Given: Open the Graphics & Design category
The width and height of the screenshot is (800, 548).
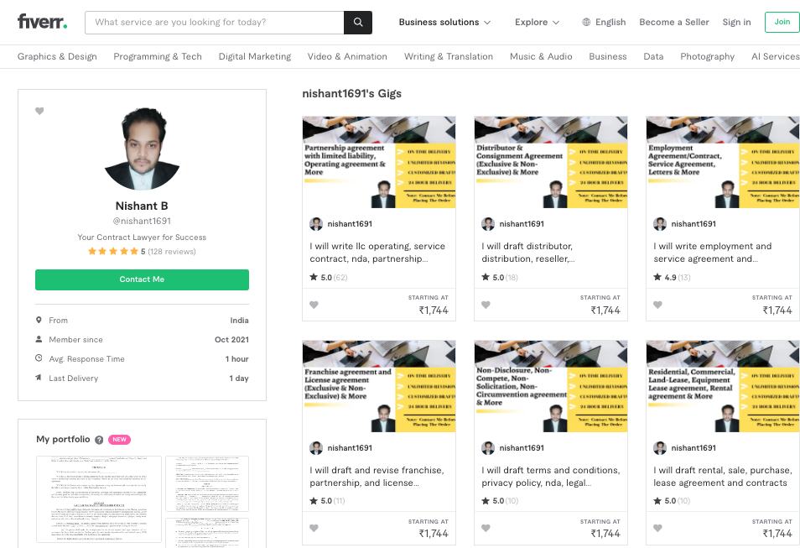Looking at the screenshot, I should pyautogui.click(x=57, y=57).
